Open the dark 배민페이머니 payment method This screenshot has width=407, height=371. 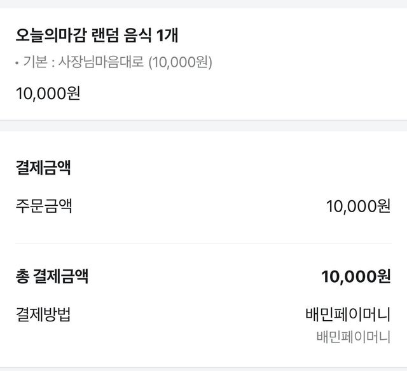click(x=348, y=314)
